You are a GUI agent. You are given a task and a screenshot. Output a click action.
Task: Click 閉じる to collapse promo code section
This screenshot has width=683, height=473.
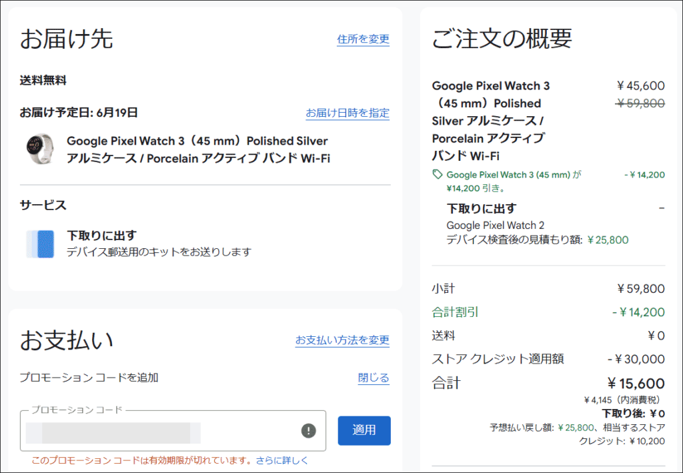(374, 378)
